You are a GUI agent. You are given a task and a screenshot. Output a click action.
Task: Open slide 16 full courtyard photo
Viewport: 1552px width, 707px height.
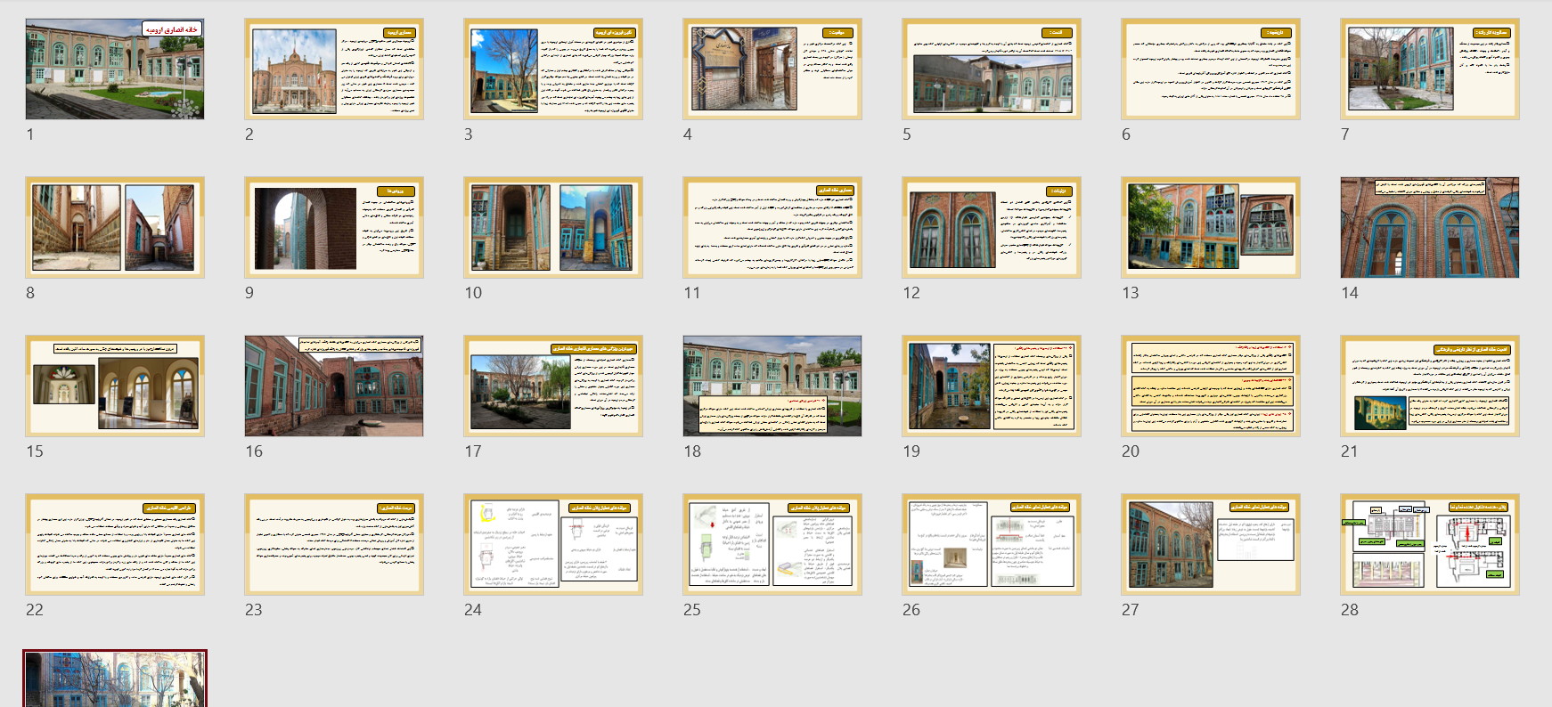coord(334,386)
